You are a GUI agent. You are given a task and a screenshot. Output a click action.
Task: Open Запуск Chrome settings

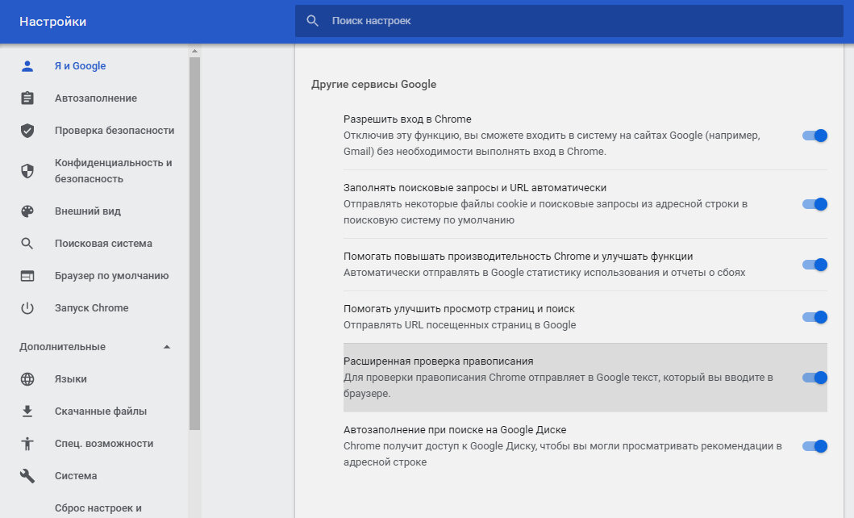tap(91, 307)
